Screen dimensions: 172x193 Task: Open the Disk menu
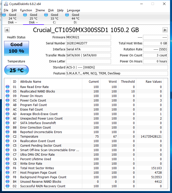[51, 10]
